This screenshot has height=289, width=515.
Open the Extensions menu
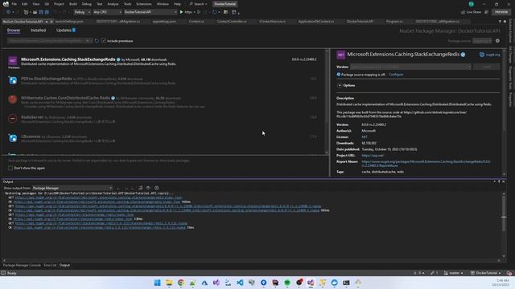[x=144, y=4]
